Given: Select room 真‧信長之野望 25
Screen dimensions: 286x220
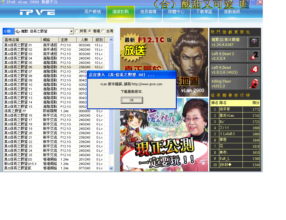Looking at the screenshot, I should [56, 155].
